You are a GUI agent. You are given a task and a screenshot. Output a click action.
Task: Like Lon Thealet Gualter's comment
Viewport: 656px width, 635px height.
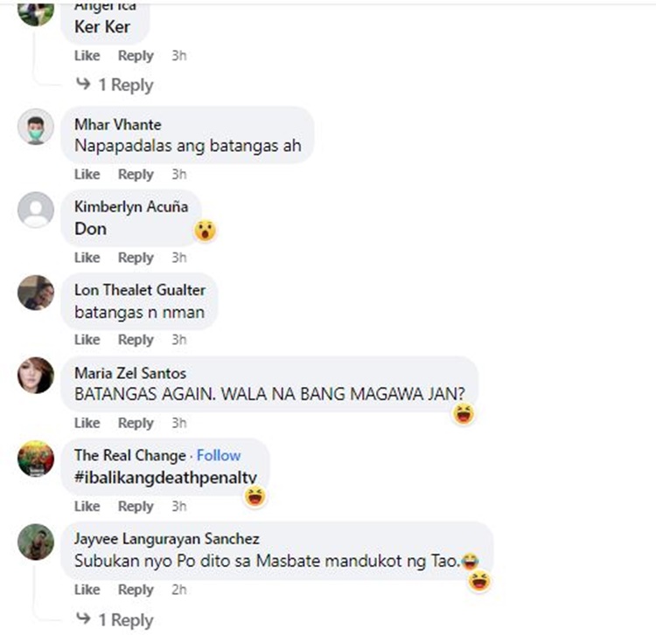tap(87, 340)
